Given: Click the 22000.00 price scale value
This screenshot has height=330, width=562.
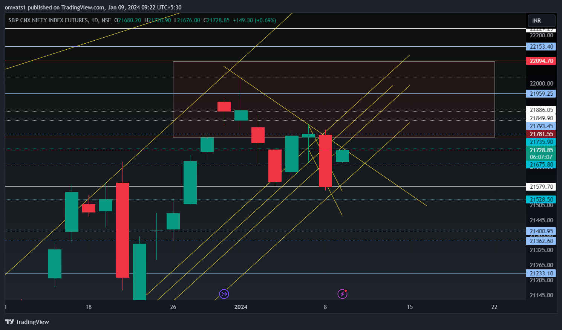Looking at the screenshot, I should pos(541,84).
